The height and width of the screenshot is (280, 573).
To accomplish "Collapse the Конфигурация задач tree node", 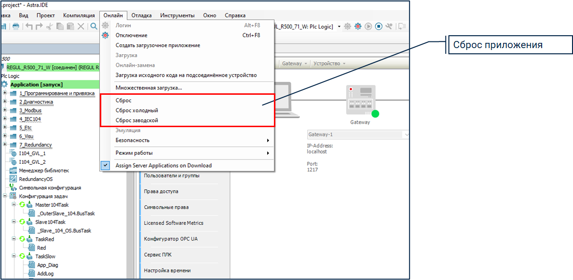I will pos(5,196).
